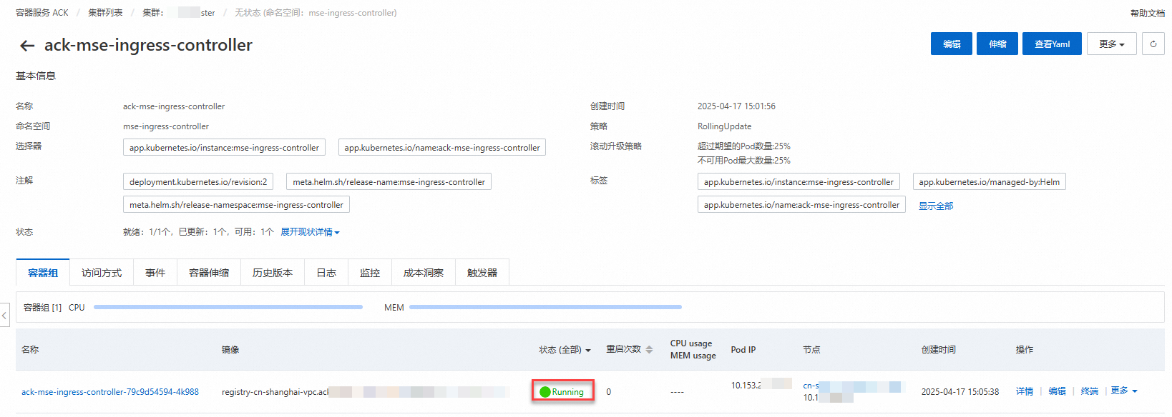This screenshot has height=417, width=1172.
Task: Open pod ack-mse-ingress-controller-79c9d54594-4k988
Action: tap(110, 392)
